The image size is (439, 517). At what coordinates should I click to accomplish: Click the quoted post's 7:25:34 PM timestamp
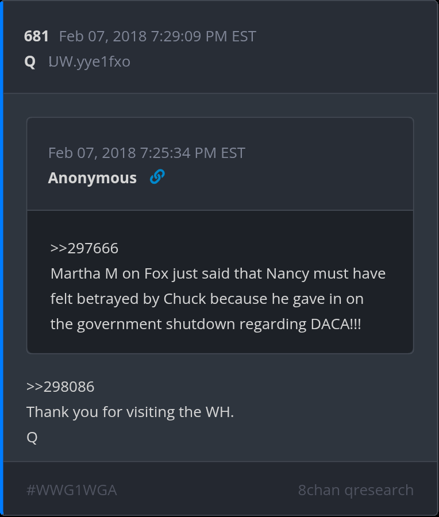pos(147,153)
